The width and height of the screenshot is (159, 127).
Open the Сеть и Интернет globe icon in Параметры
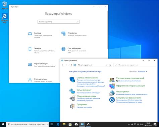tap(63, 49)
